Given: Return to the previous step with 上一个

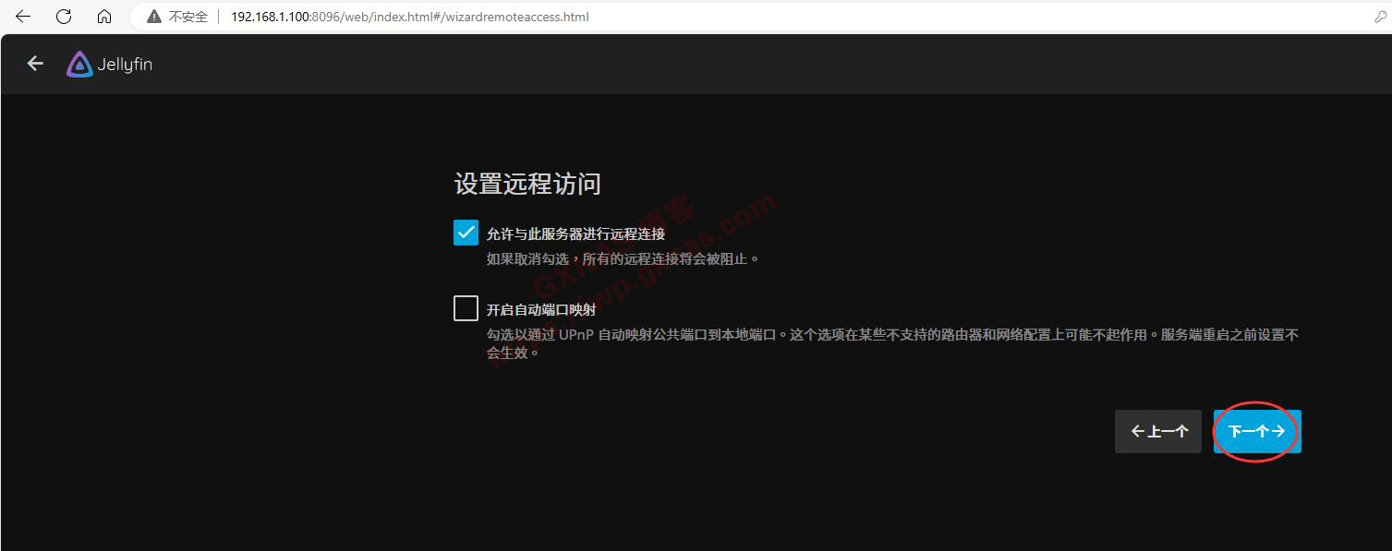Looking at the screenshot, I should [x=1158, y=431].
